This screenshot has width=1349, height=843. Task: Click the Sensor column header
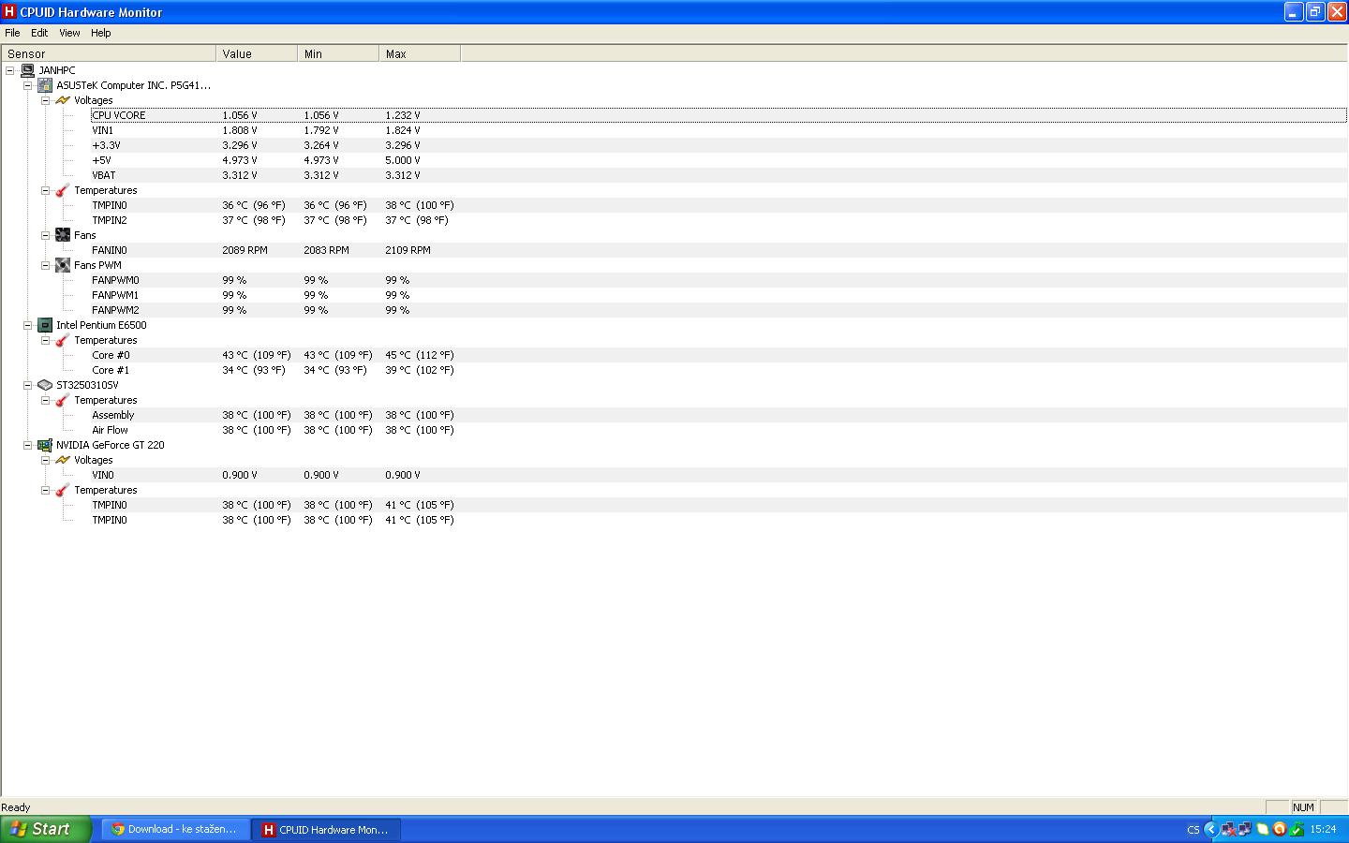click(109, 53)
